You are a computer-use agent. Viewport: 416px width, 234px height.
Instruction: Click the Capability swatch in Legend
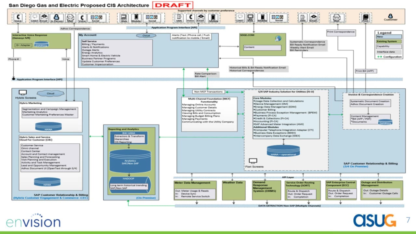tap(389, 46)
